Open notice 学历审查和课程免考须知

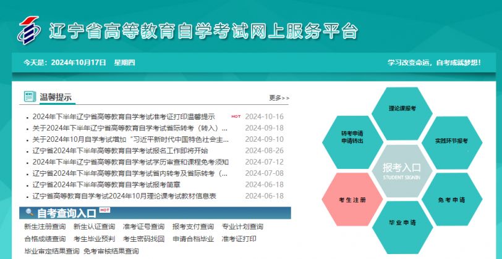(130, 162)
